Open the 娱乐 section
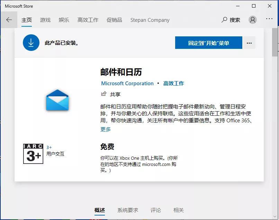This screenshot has height=220, width=279. coord(64,20)
